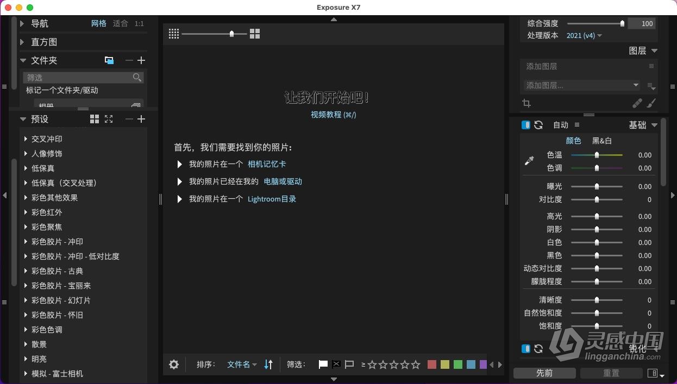The height and width of the screenshot is (384, 677).
Task: Click the minus icon in 文件夹 header
Action: [x=129, y=60]
